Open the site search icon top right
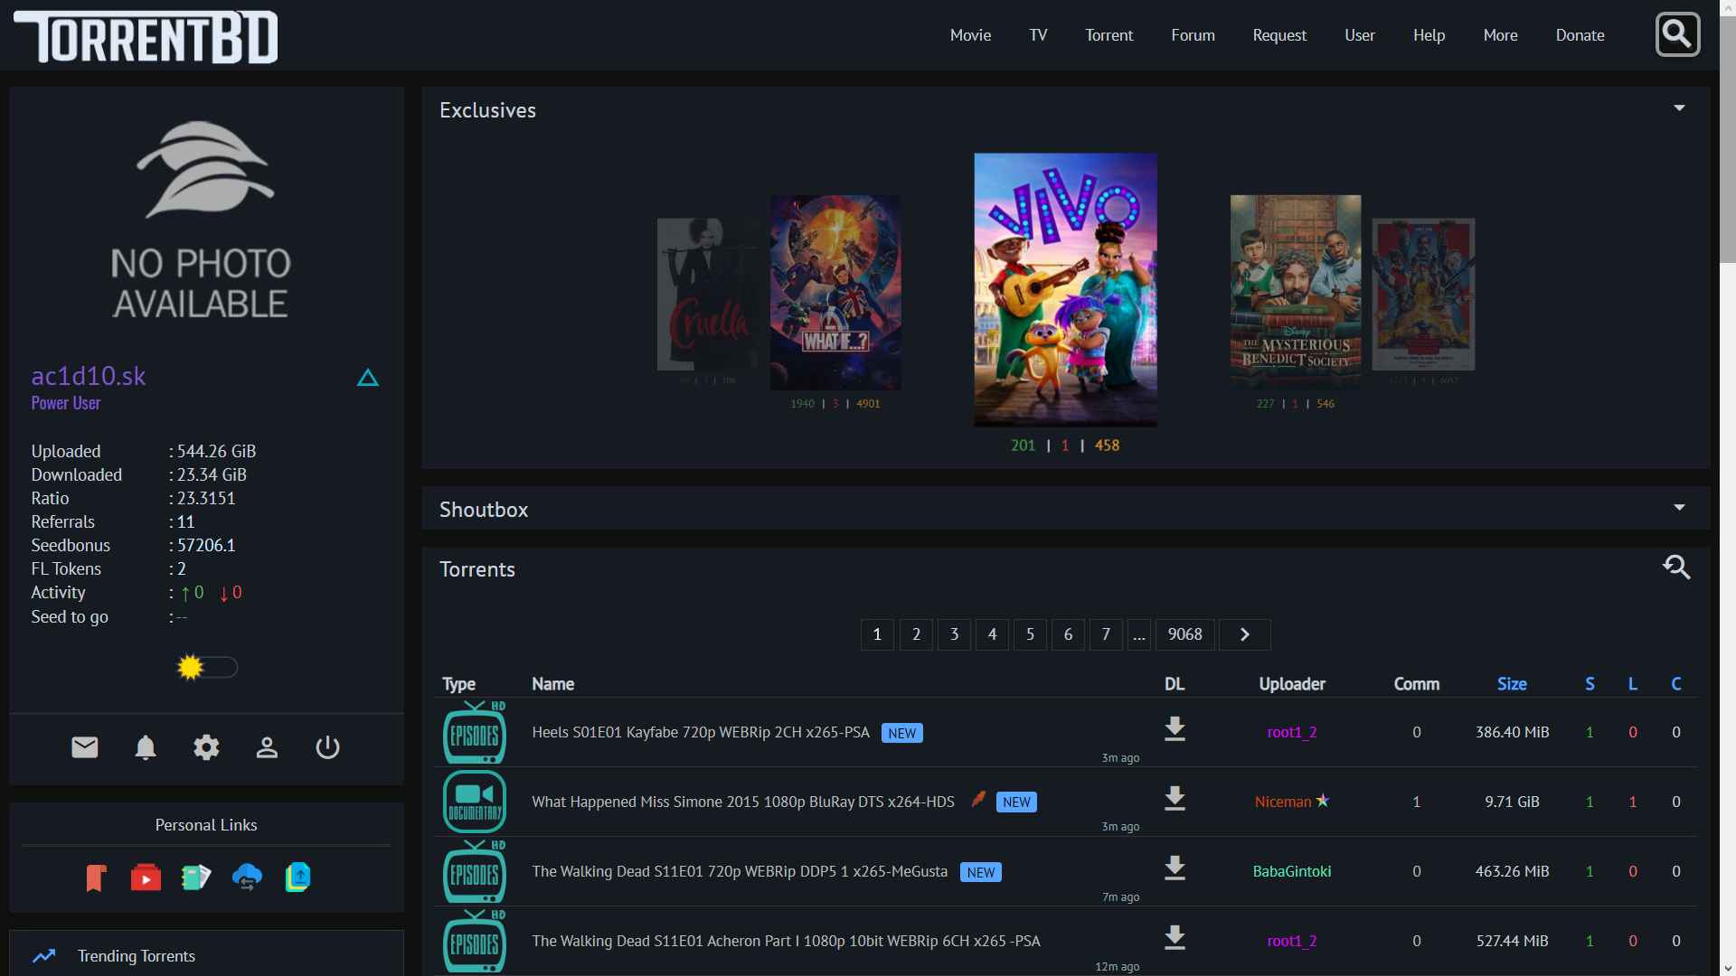 pos(1678,34)
